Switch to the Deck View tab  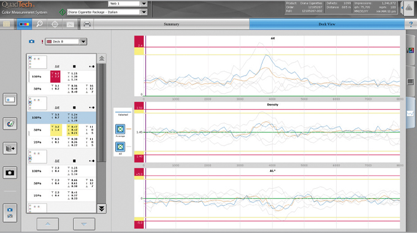(327, 24)
